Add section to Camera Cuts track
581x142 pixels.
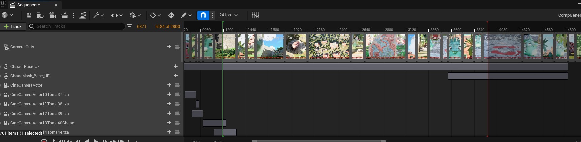pyautogui.click(x=169, y=47)
